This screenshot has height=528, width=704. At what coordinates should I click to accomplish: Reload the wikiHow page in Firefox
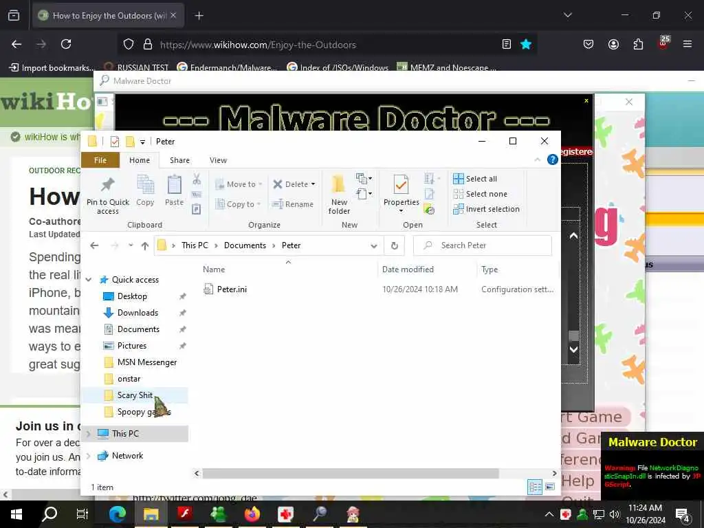66,44
